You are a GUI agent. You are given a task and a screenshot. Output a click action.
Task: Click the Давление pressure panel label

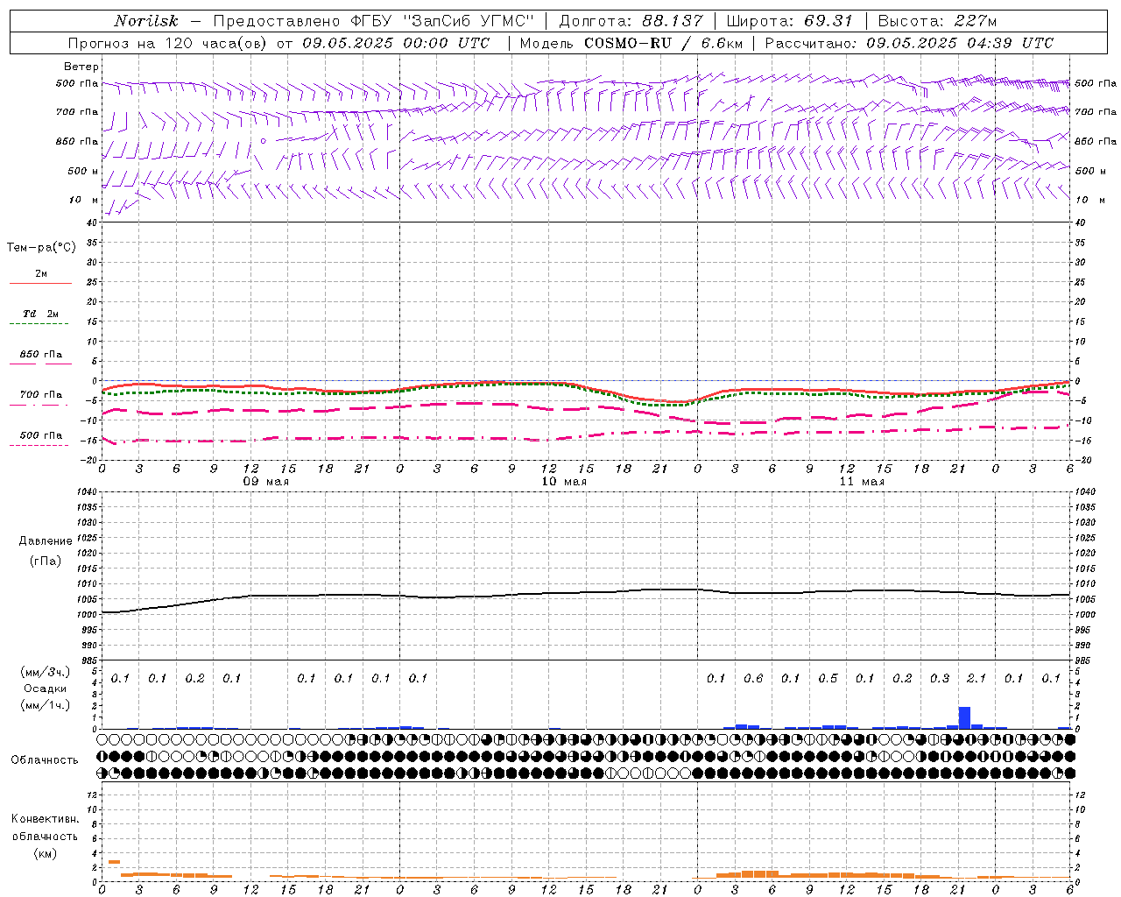pos(46,541)
